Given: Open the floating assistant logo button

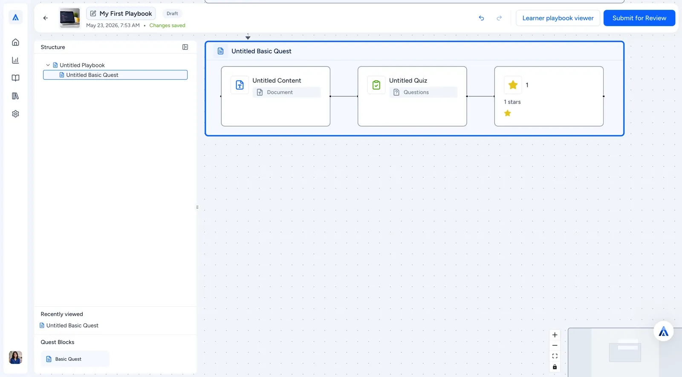Looking at the screenshot, I should click(x=664, y=331).
